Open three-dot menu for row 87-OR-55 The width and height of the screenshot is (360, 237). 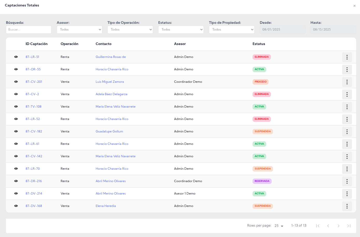coord(347,70)
